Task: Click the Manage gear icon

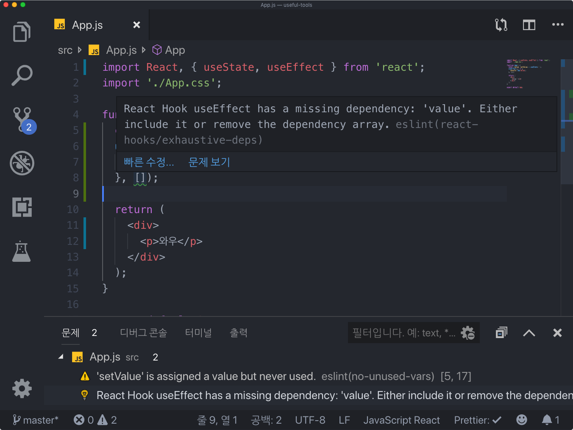Action: coord(22,388)
